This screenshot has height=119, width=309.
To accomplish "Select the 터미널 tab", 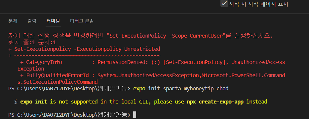I will (x=53, y=21).
